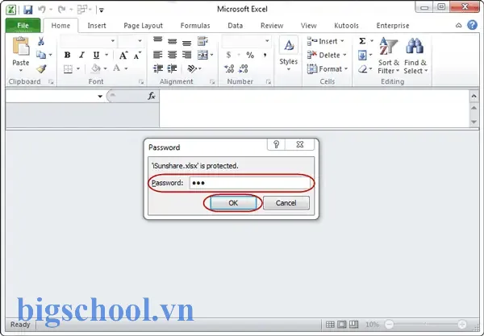Expand the font name combo box
This screenshot has width=484, height=336.
click(x=113, y=40)
